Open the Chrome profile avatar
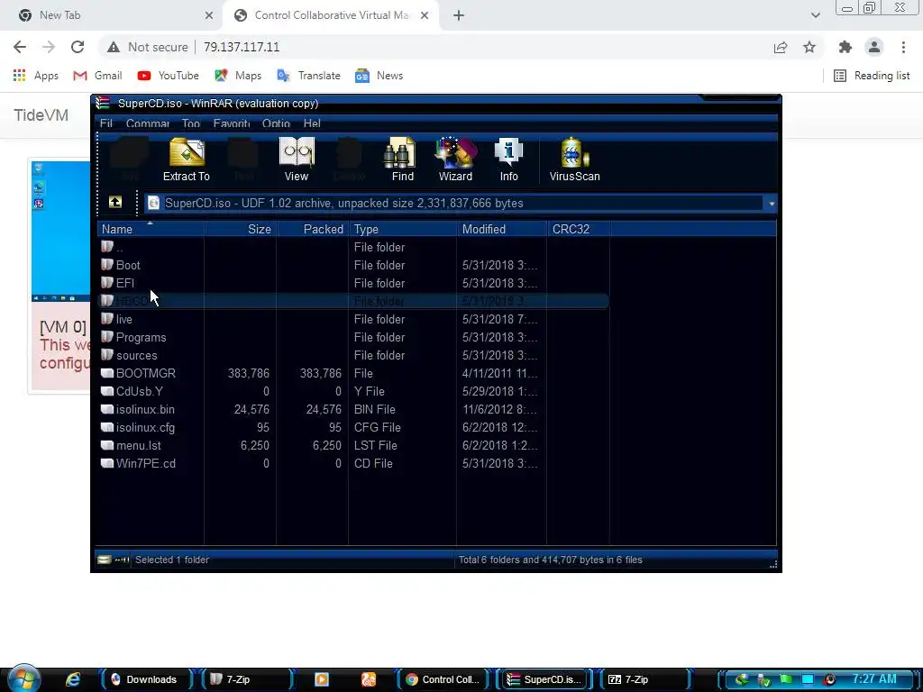This screenshot has width=923, height=692. point(874,47)
